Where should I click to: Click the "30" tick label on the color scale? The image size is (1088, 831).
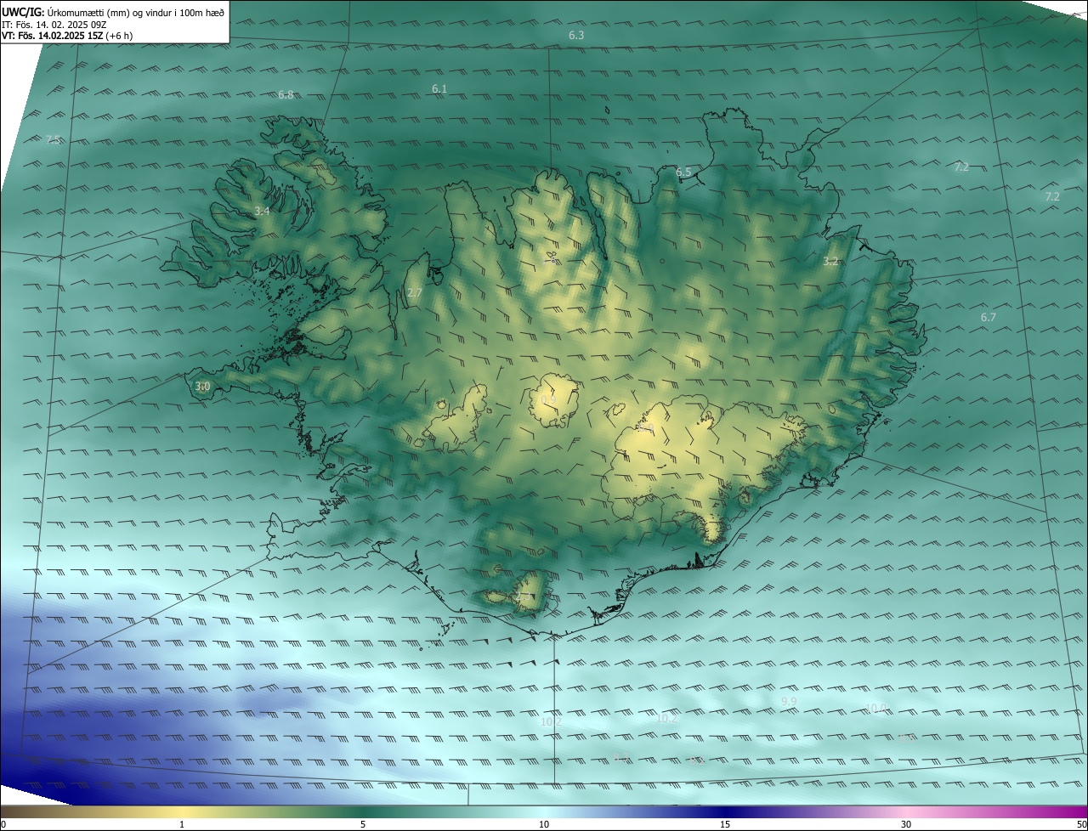pyautogui.click(x=906, y=824)
